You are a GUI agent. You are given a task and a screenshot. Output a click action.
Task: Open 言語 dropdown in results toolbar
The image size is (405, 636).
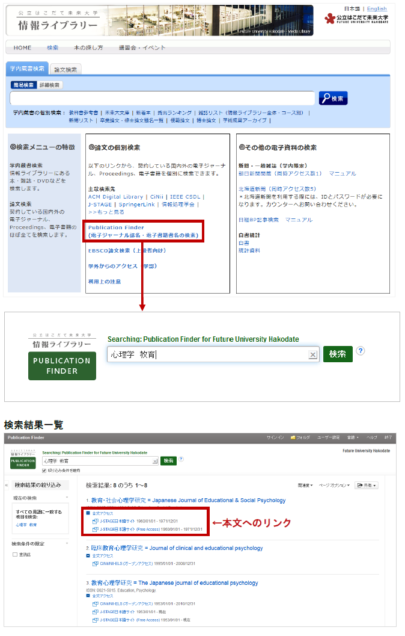pyautogui.click(x=353, y=437)
